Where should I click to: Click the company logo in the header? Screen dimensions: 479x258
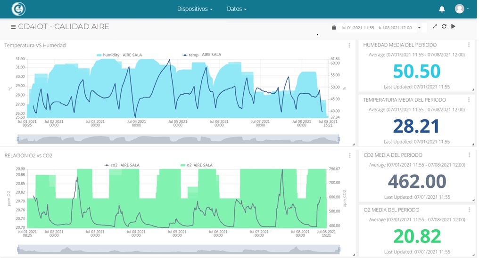coord(18,9)
